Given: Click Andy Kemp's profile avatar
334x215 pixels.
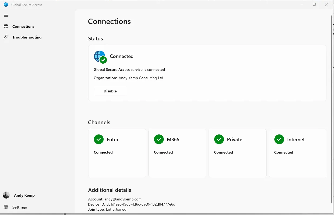Looking at the screenshot, I should click(6, 195).
